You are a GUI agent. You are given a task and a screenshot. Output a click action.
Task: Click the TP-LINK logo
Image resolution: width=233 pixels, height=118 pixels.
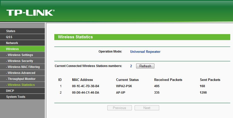(30, 13)
